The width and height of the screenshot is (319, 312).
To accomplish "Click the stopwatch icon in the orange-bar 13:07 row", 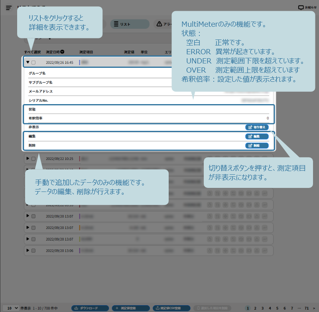I will pyautogui.click(x=210, y=228).
